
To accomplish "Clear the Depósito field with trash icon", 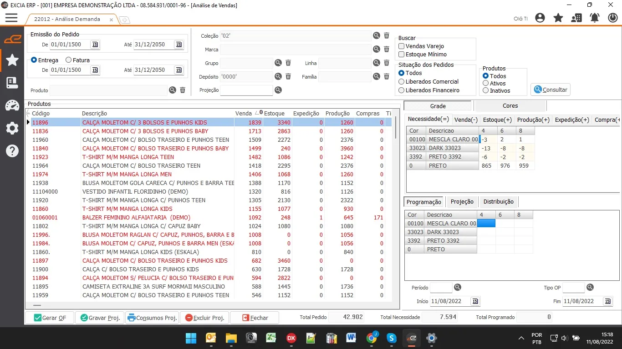I will coord(288,76).
